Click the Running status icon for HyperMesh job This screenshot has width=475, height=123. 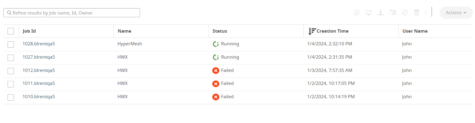tap(216, 44)
